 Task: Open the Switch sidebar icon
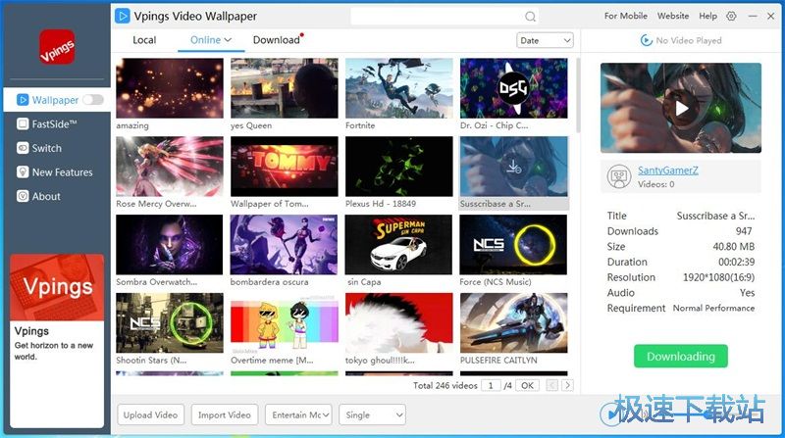click(24, 148)
